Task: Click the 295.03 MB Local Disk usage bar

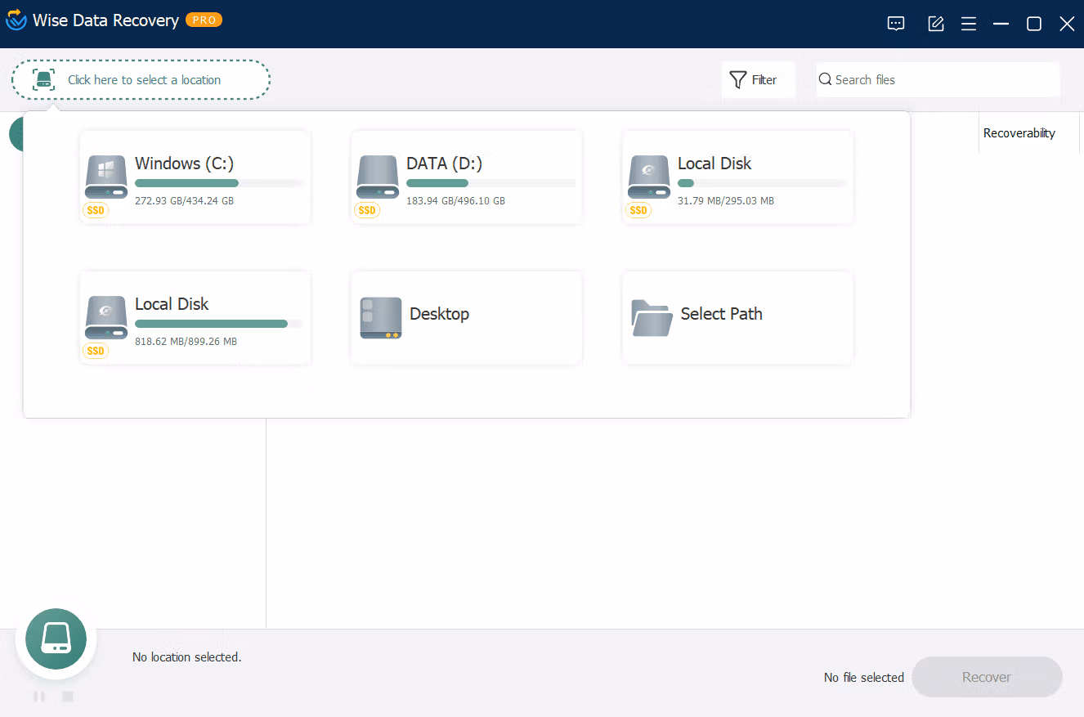Action: point(762,183)
